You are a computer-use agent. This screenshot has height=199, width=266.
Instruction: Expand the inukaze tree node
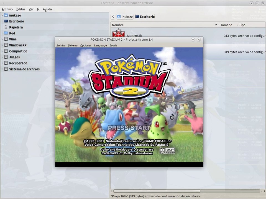(2, 15)
